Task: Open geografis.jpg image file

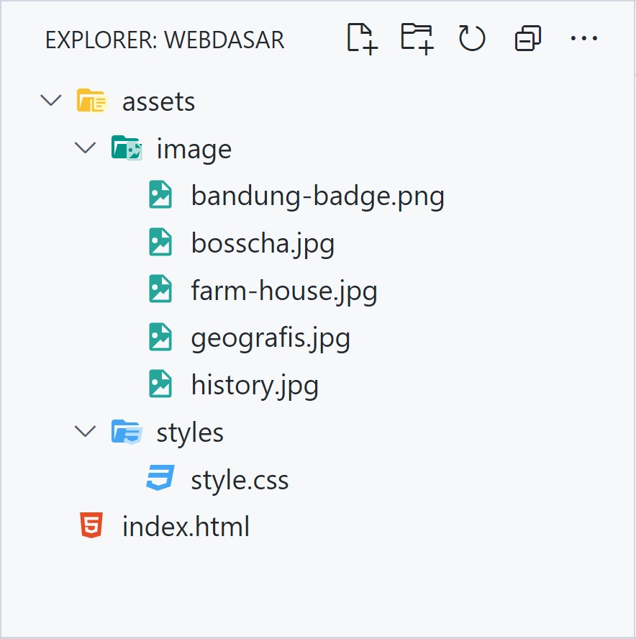Action: point(271,337)
